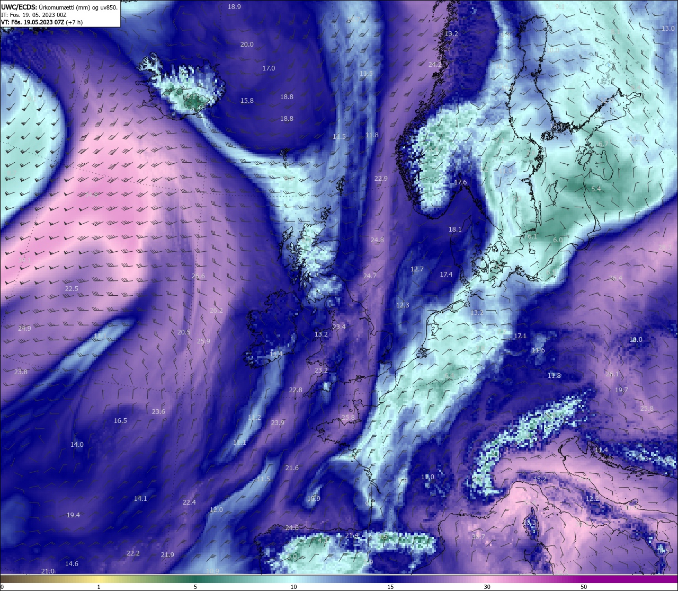The height and width of the screenshot is (591, 678).
Task: Click the map value '23.8'
Action: (21, 372)
